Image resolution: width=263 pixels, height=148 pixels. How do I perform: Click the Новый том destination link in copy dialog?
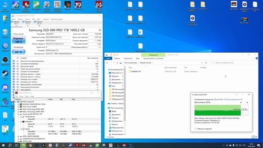pos(237,99)
